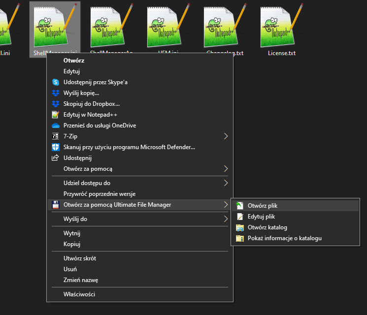Click the Microsoft Defender shield icon
This screenshot has width=367, height=315.
(x=56, y=147)
